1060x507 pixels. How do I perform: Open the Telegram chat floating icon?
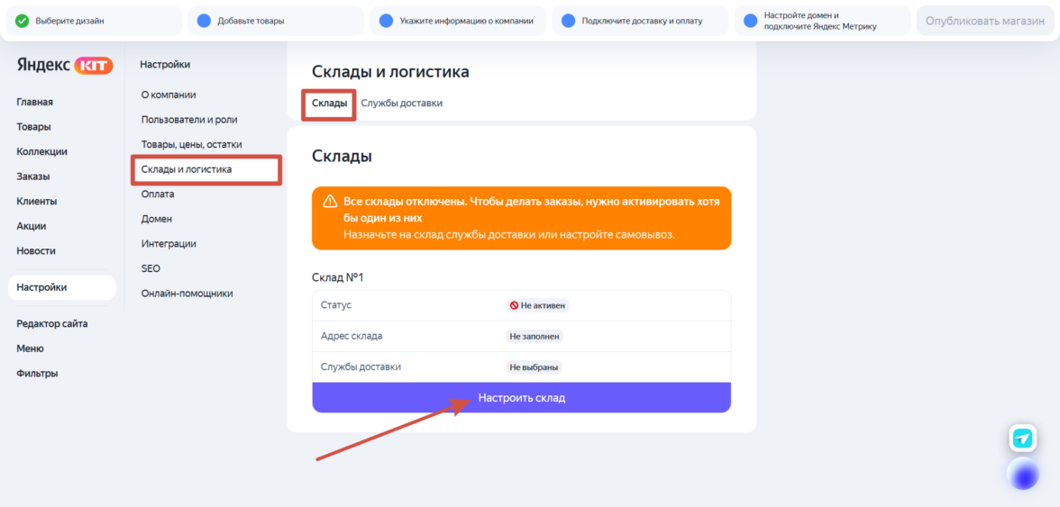1022,438
